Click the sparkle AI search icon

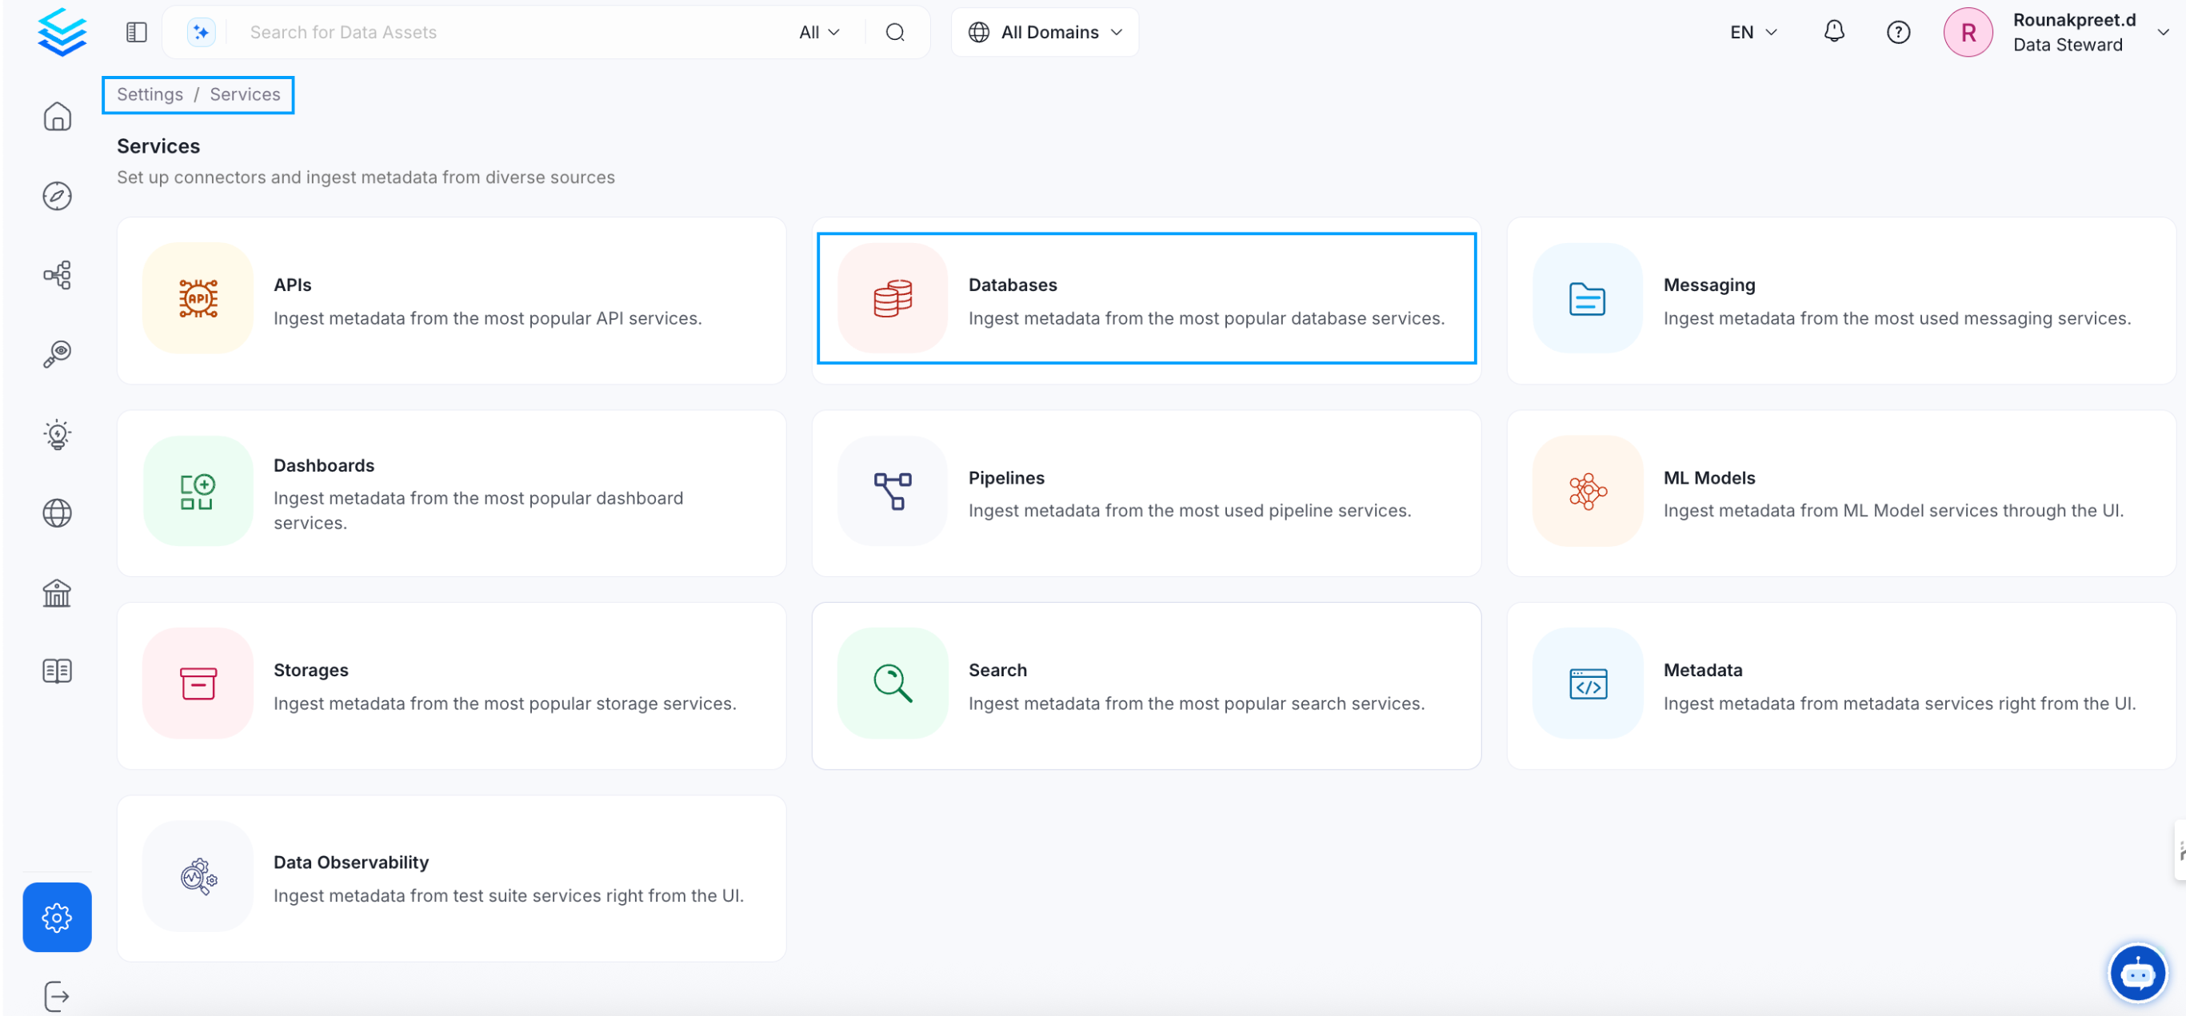(x=201, y=32)
